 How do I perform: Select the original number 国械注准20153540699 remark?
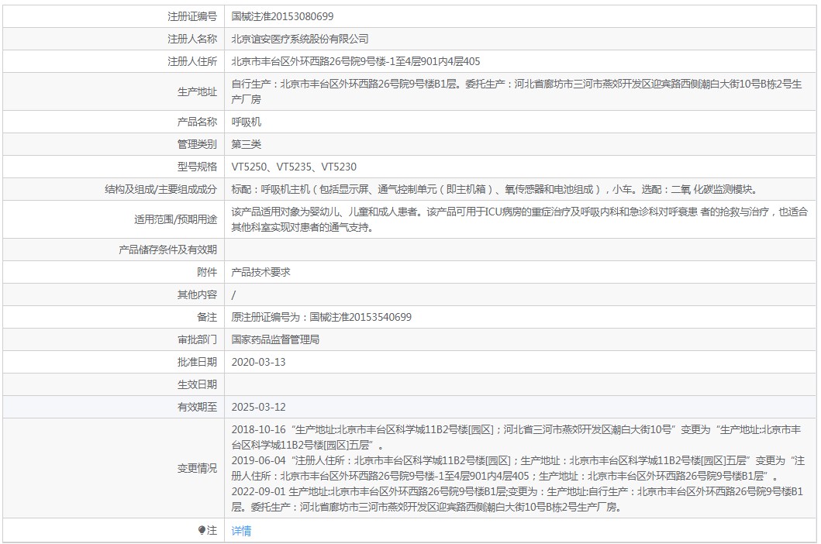click(x=322, y=317)
